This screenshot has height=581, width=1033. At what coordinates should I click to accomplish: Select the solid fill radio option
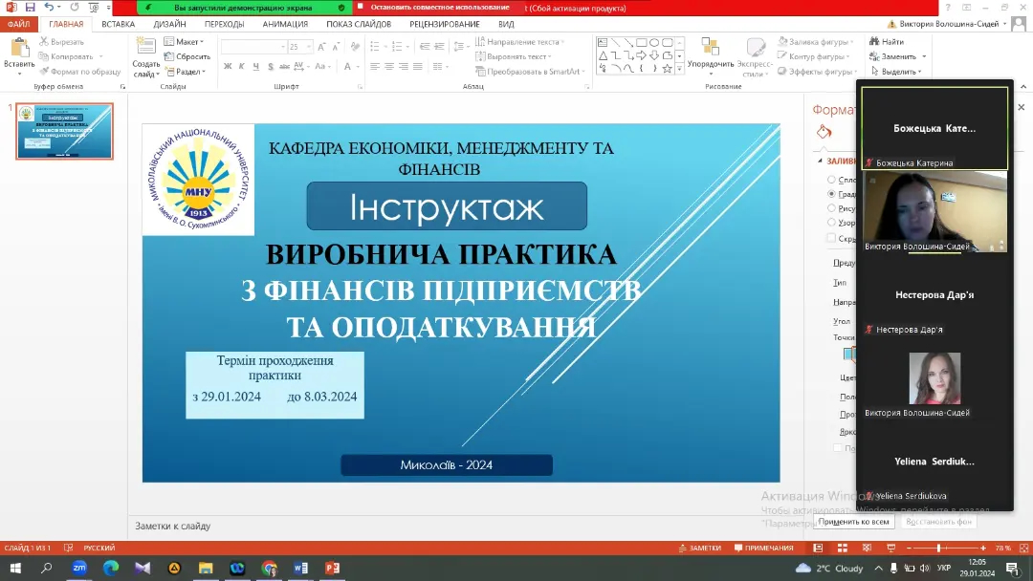tap(831, 180)
